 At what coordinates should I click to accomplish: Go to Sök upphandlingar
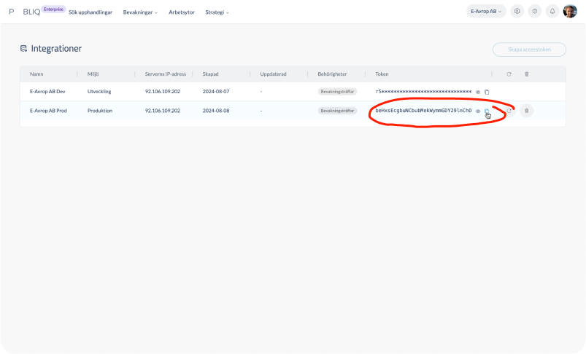coord(90,12)
